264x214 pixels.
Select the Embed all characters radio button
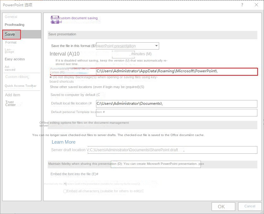click(x=65, y=191)
